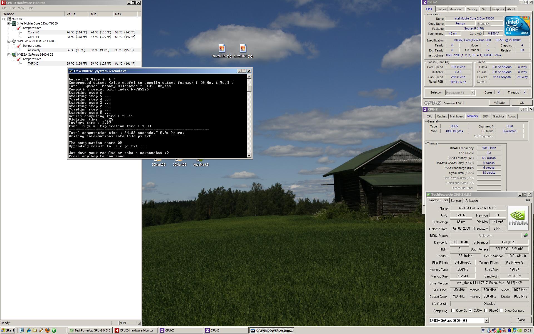Switch to TechPowerUp GPU-Z taskbar button
The image size is (534, 334).
(x=90, y=330)
